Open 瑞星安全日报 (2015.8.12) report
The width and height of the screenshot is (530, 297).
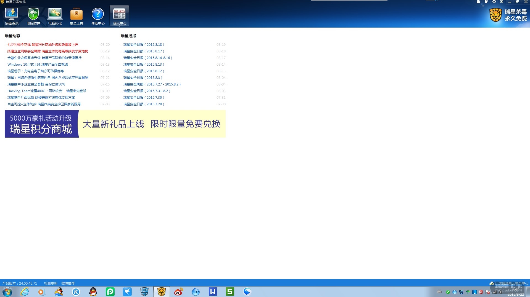coord(144,71)
